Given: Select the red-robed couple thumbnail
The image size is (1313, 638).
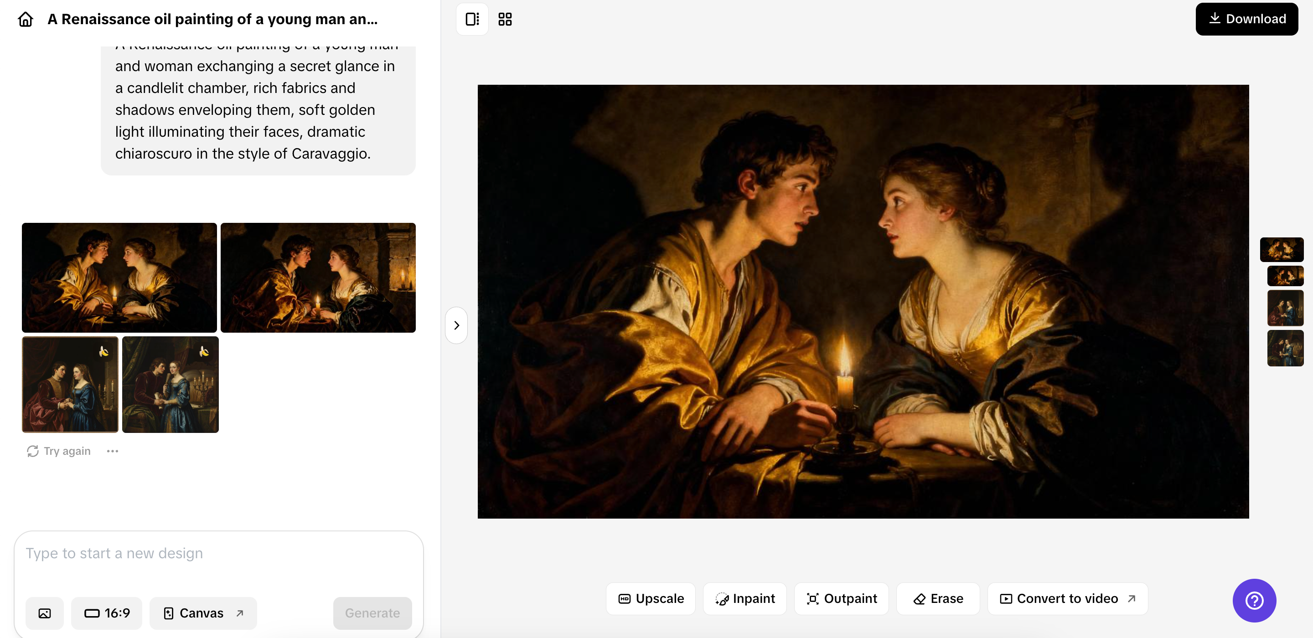Looking at the screenshot, I should coord(70,385).
